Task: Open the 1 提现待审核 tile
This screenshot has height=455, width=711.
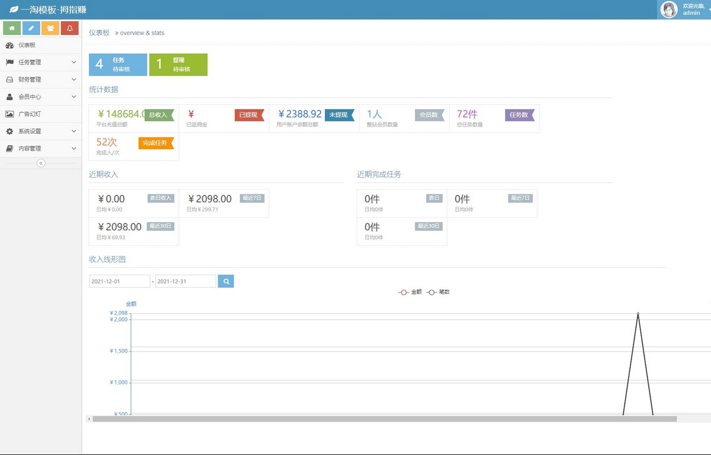Action: [178, 65]
